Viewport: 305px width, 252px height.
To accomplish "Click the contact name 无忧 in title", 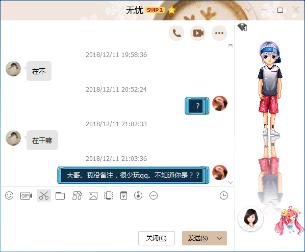I will point(135,10).
